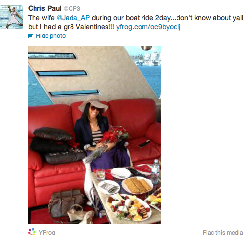Click the marina skyline in the photo

coord(145,59)
